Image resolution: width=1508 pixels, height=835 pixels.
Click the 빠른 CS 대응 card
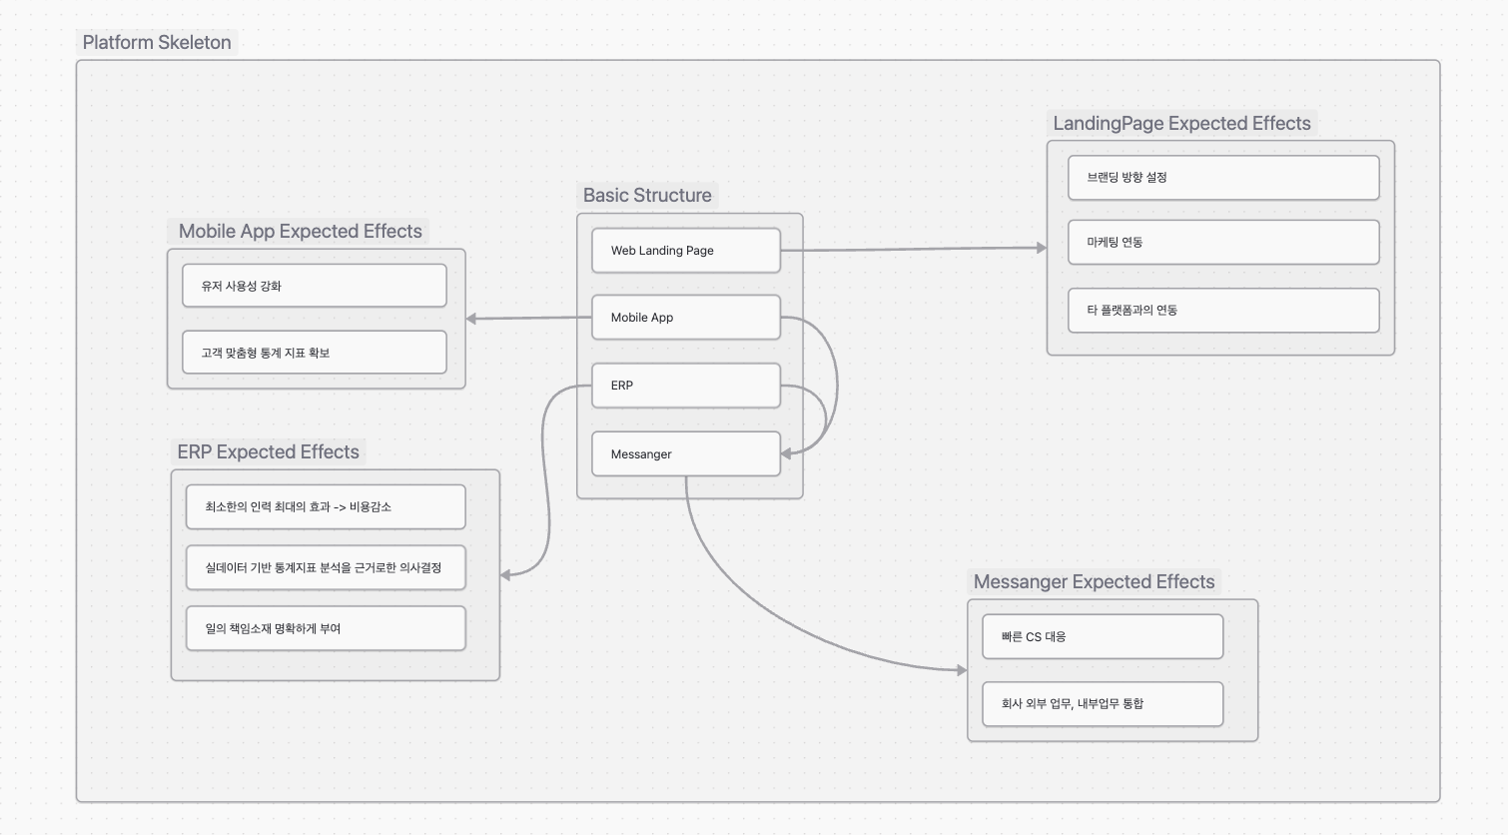tap(1102, 637)
